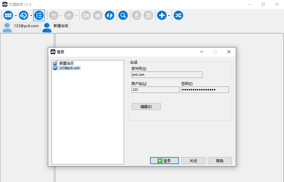Click the 用户名 input field
Screen dimensions: 284x182
tap(155, 90)
